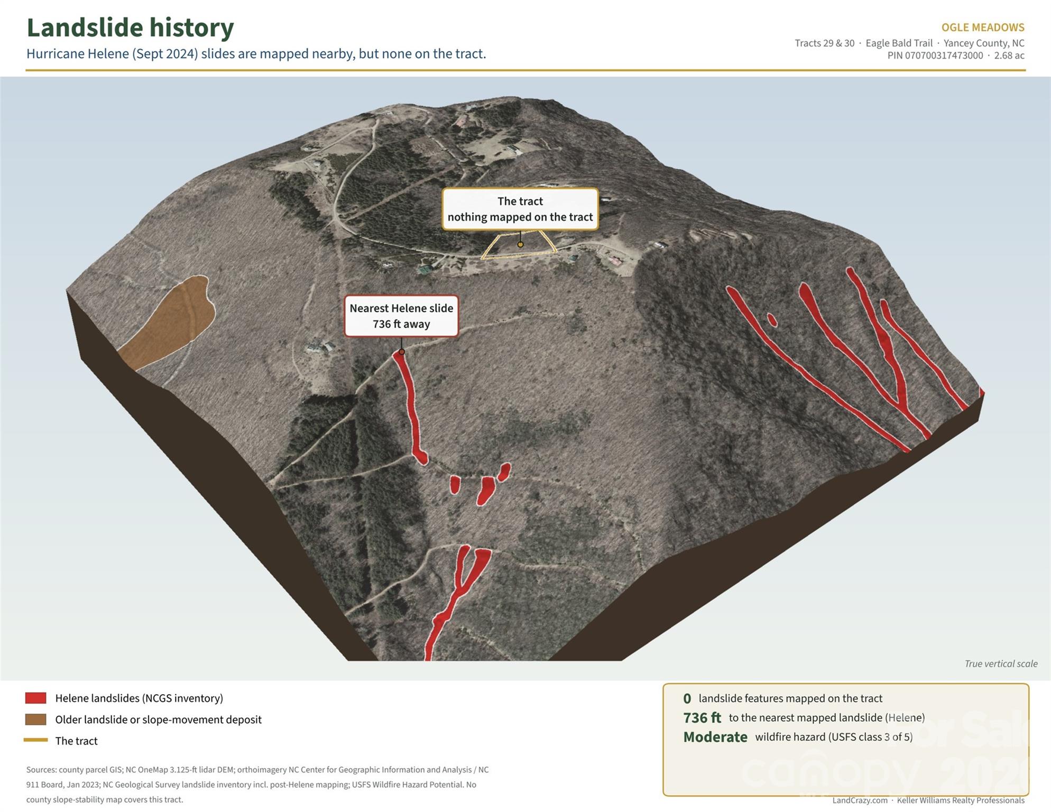
Task: Click the "Moderate" wildfire hazard rating
Action: [715, 737]
